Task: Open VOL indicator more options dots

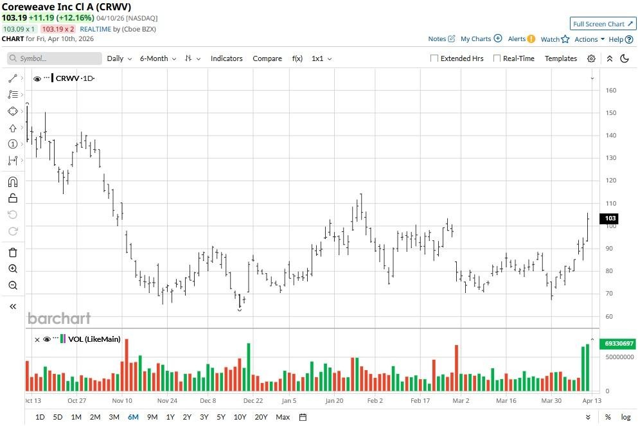Action: tap(56, 338)
